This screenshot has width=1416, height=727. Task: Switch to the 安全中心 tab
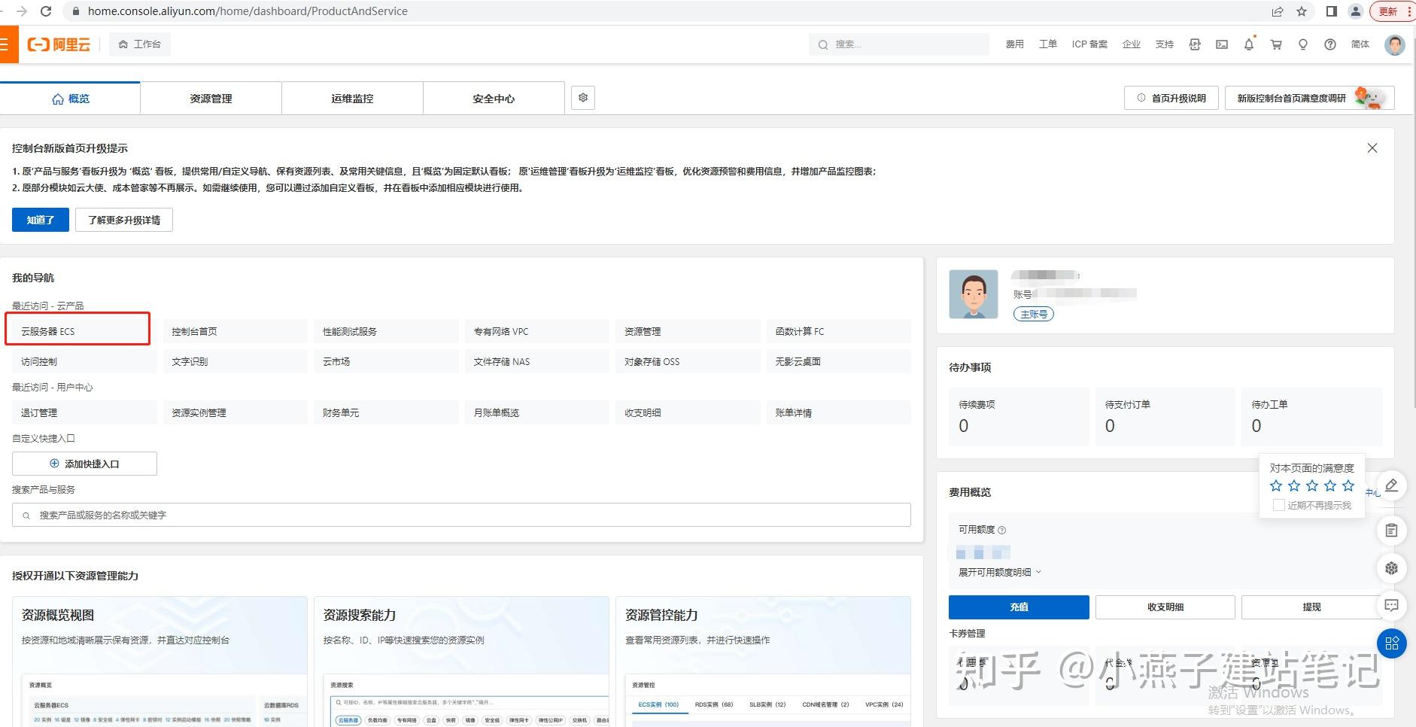(x=494, y=99)
